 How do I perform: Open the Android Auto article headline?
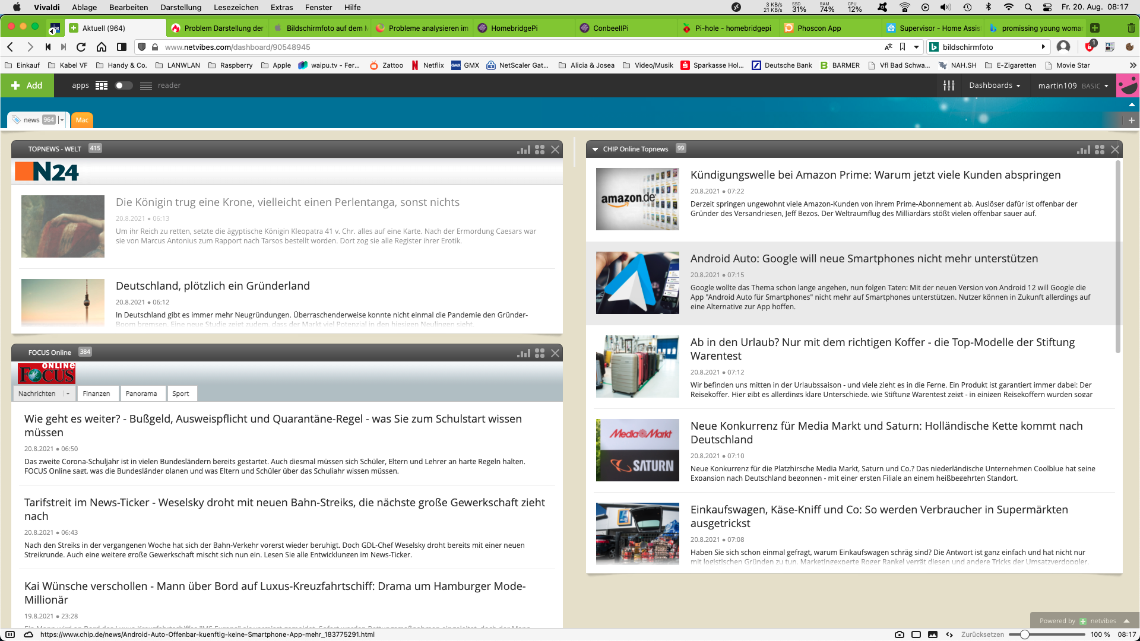pyautogui.click(x=864, y=259)
